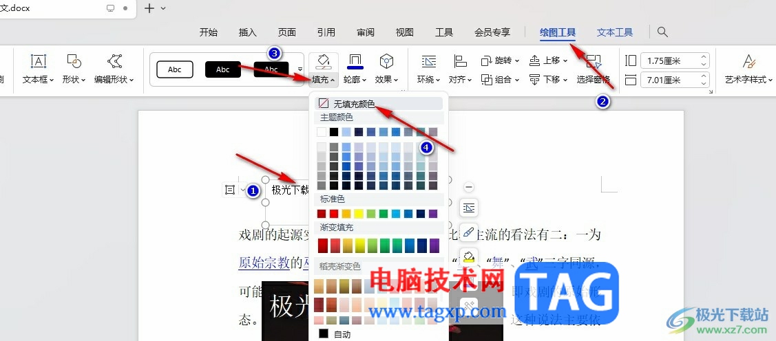Pick the black theme color swatch
This screenshot has height=341, width=776.
coord(334,132)
